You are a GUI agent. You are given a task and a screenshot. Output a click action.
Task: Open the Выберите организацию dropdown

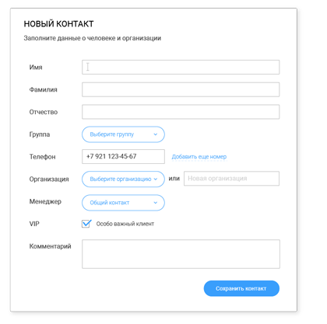tap(123, 179)
